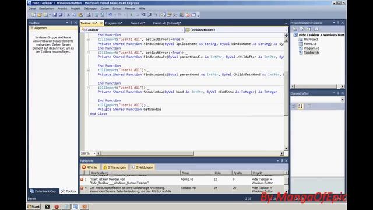The height and width of the screenshot is (210, 373).
Task: Open the Datei menu
Action: [x=32, y=8]
